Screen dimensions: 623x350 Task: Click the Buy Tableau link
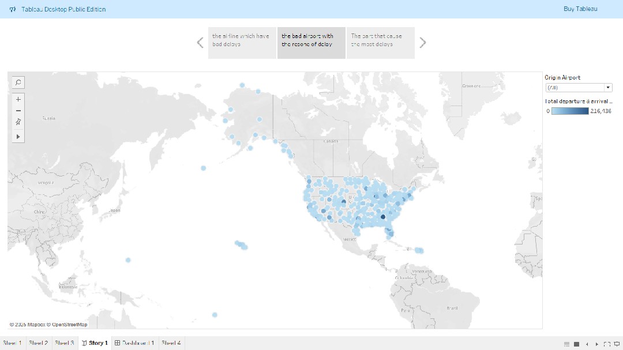coord(580,9)
